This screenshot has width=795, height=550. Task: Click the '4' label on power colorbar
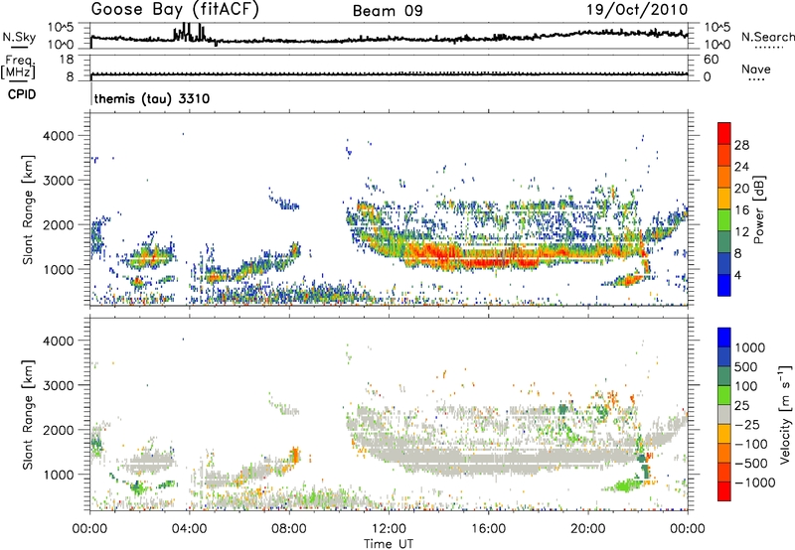click(x=737, y=276)
